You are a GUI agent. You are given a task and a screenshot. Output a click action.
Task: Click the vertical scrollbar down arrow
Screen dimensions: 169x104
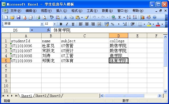pyautogui.click(x=165, y=91)
